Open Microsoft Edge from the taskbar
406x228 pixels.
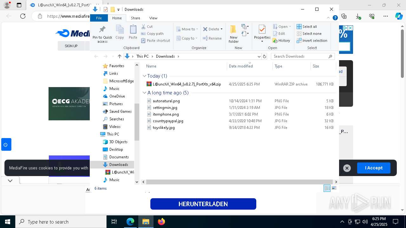click(130, 222)
